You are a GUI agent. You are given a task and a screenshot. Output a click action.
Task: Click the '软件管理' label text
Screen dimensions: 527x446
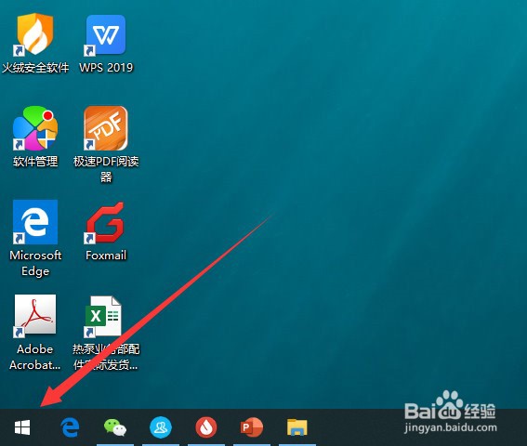click(35, 162)
